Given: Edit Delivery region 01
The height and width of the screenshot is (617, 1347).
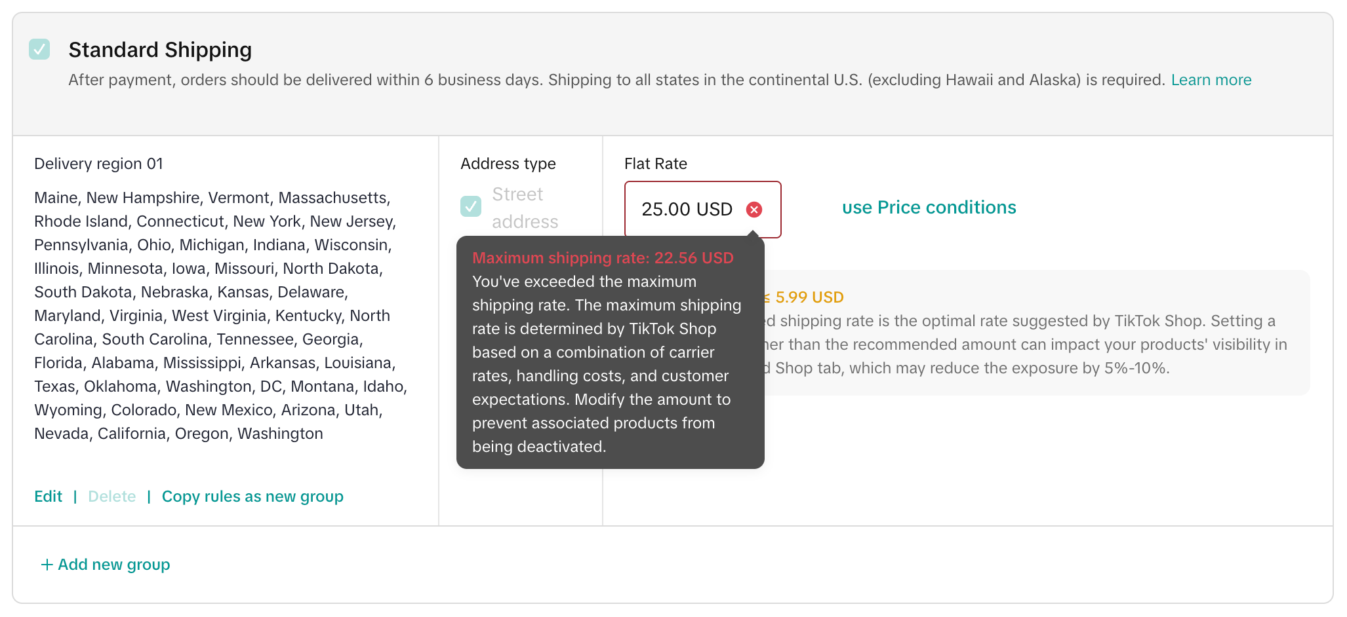Looking at the screenshot, I should pos(48,496).
